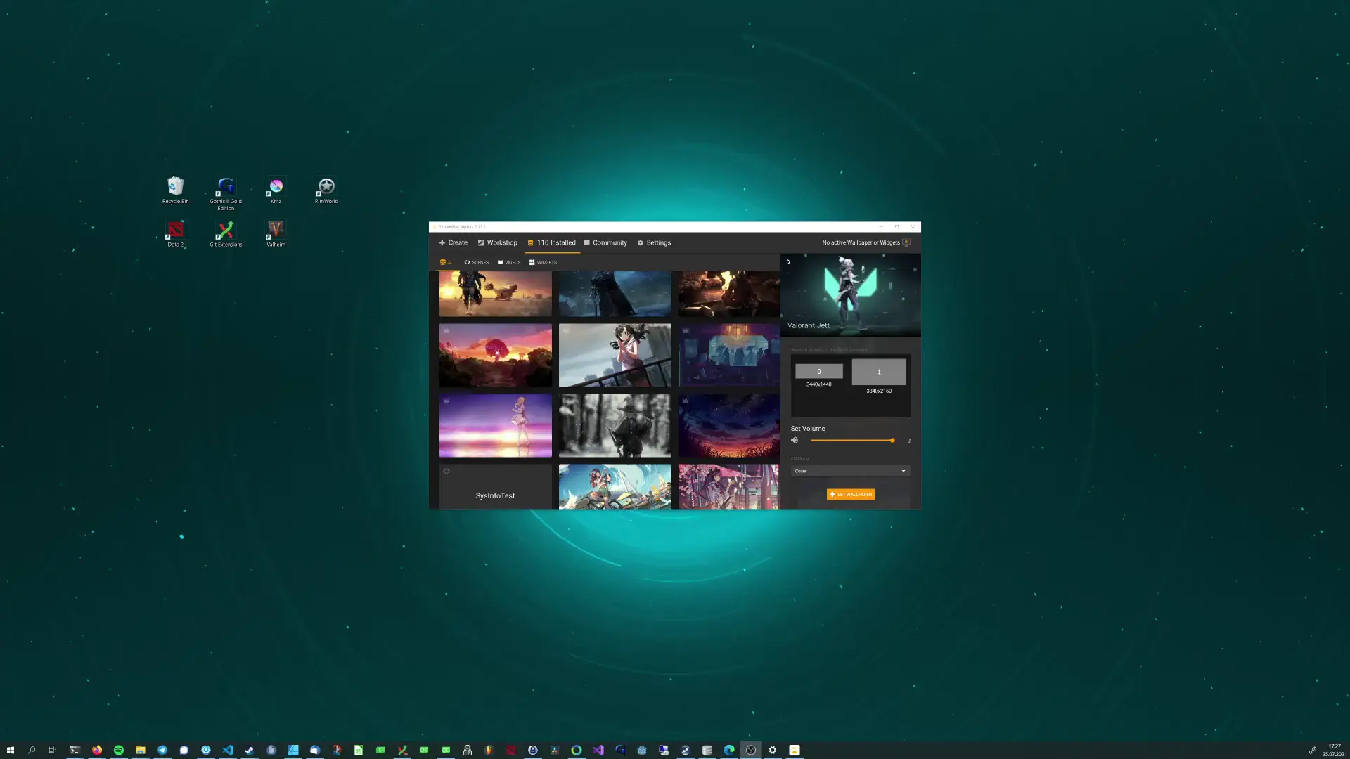Select the colorful anime bicycle wallpaper
Viewport: 1350px width, 759px height.
point(615,486)
